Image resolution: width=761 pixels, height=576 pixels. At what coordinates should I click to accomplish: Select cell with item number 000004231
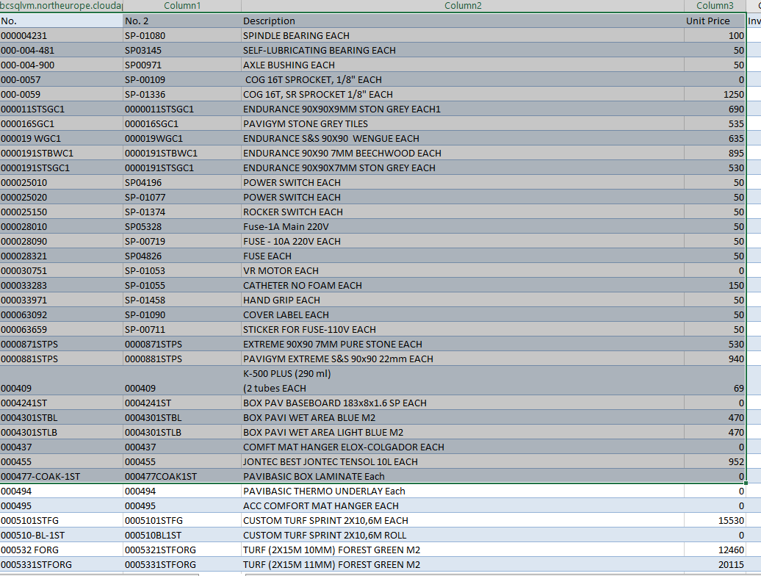tap(61, 35)
